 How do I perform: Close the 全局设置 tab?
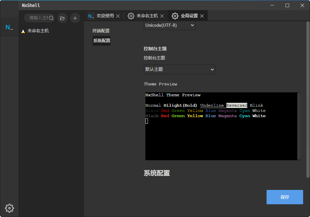[202, 16]
